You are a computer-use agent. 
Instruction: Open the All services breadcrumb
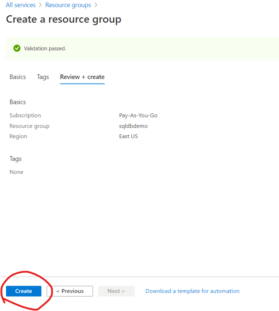(x=20, y=5)
